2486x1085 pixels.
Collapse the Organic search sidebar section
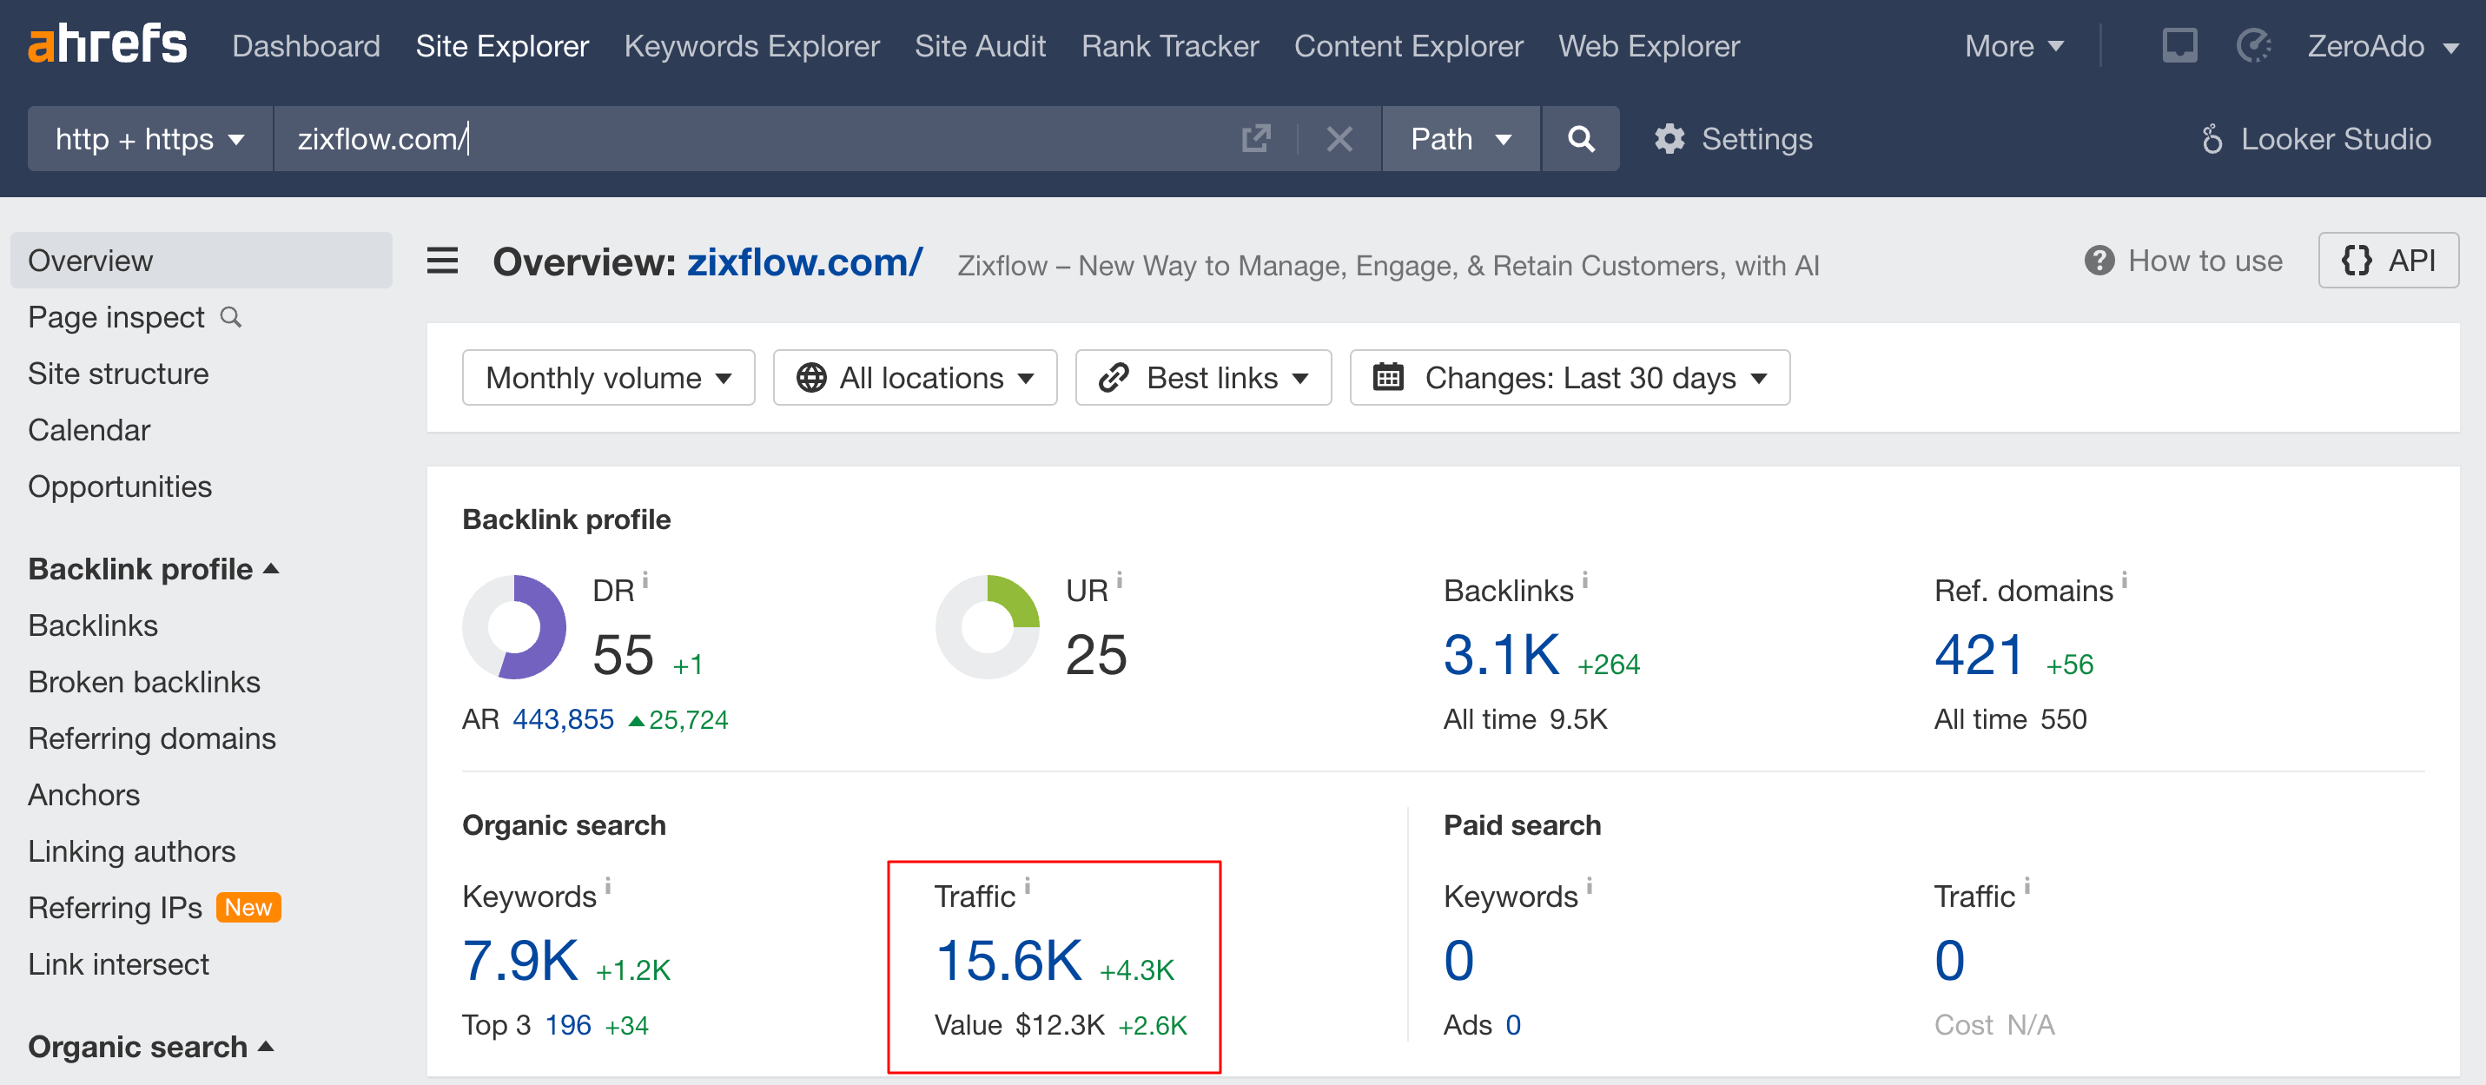[x=151, y=1047]
